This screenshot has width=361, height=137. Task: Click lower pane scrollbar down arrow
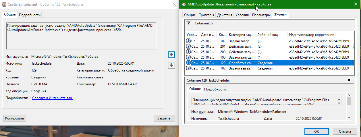[x=349, y=117]
